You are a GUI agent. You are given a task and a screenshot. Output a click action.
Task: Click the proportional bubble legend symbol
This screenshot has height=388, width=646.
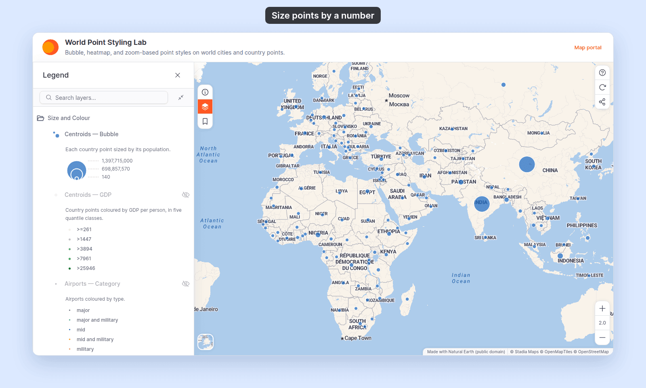[77, 170]
